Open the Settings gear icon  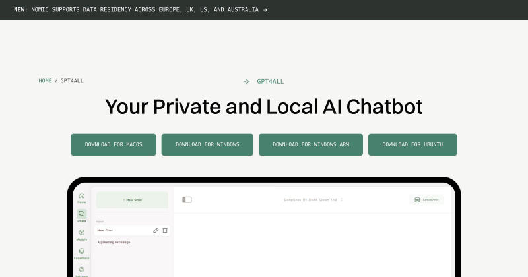point(81,270)
